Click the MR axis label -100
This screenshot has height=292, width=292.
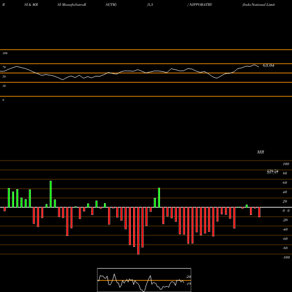(286, 258)
